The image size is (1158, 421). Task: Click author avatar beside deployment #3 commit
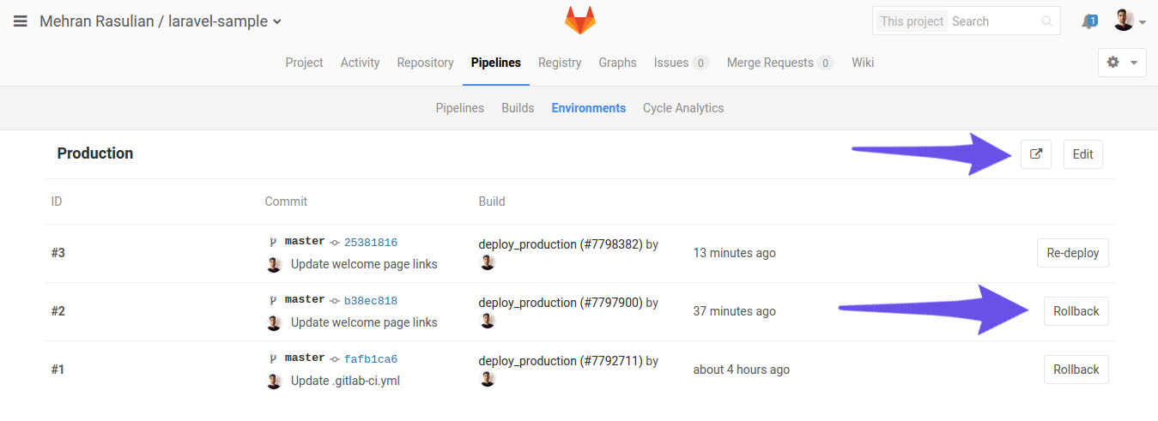tap(274, 264)
